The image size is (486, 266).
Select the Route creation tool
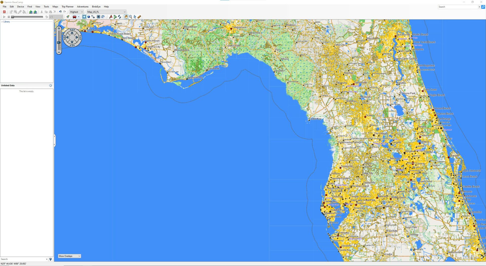[x=115, y=17]
